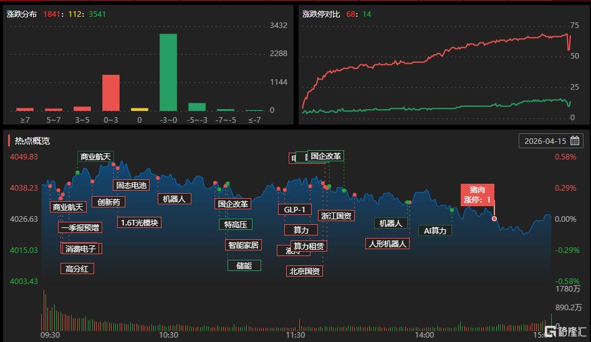Select the 创新药 hotspot label
The height and width of the screenshot is (342, 591).
pyautogui.click(x=108, y=202)
